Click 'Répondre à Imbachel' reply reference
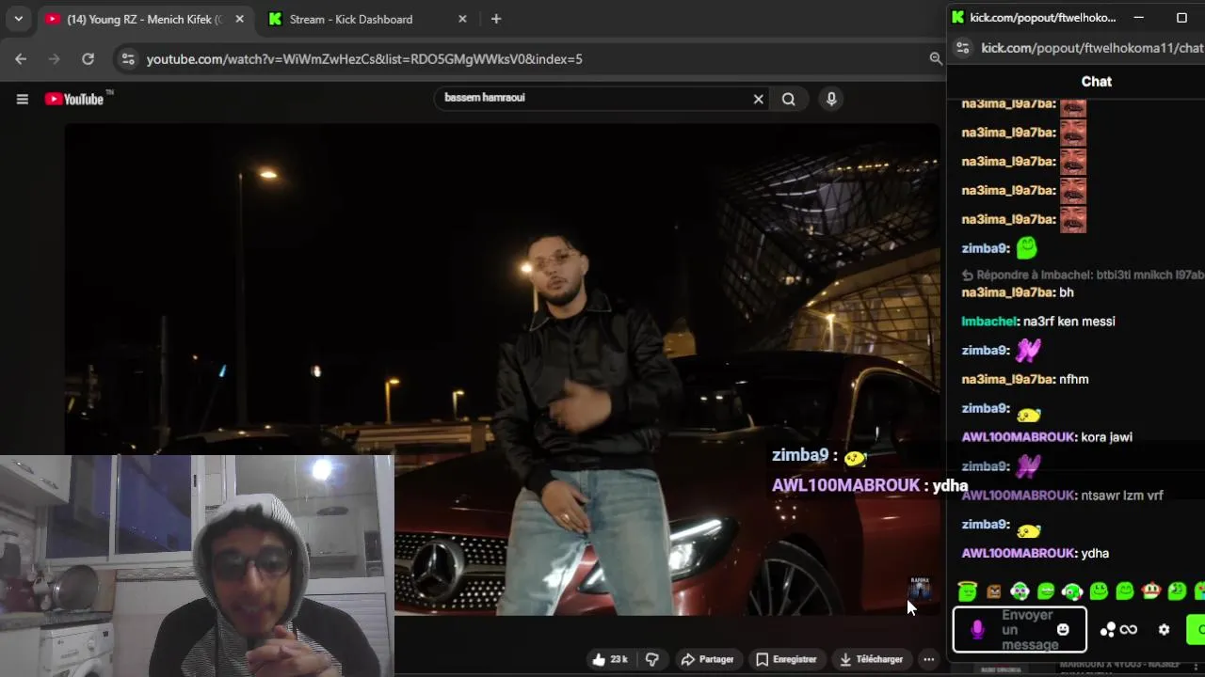Viewport: 1205px width, 677px height. click(x=1083, y=276)
